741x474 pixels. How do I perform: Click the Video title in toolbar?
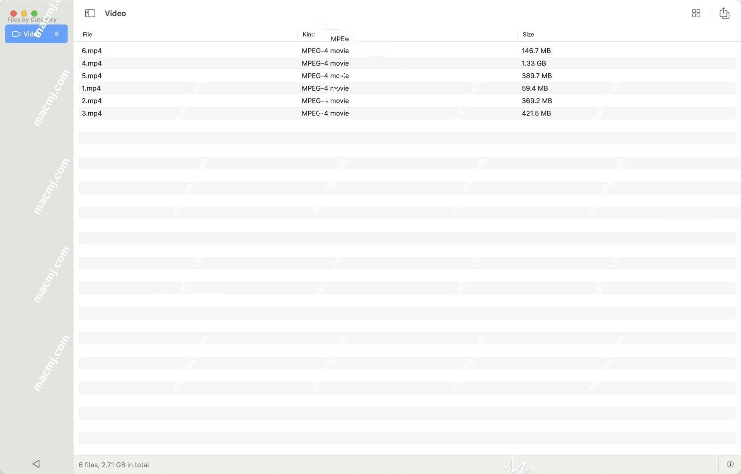pyautogui.click(x=115, y=13)
